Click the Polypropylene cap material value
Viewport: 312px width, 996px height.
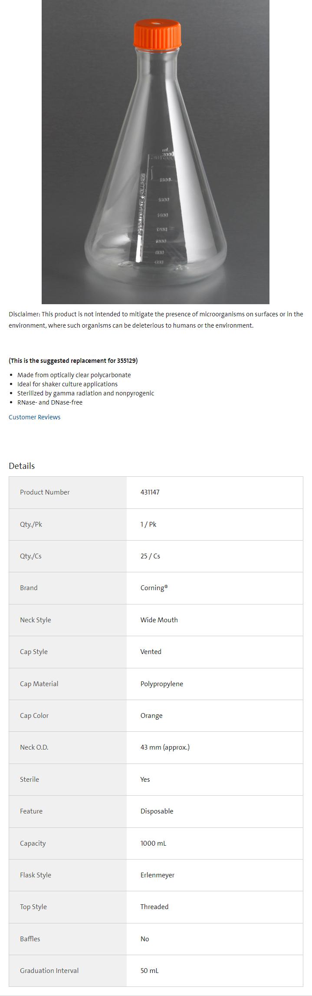(x=161, y=684)
